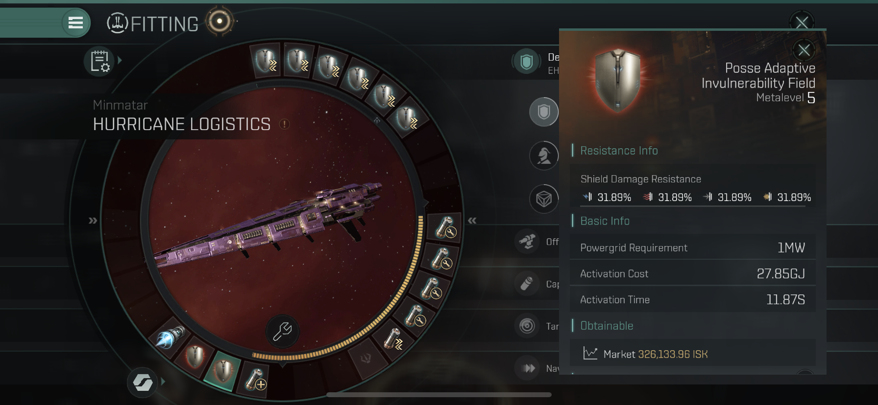Click the ship swap circular icon

pyautogui.click(x=143, y=382)
